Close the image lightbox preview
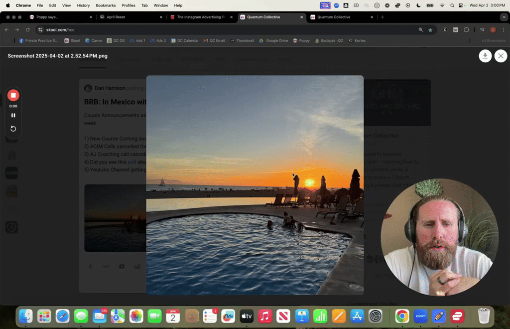This screenshot has width=510, height=329. (x=501, y=56)
